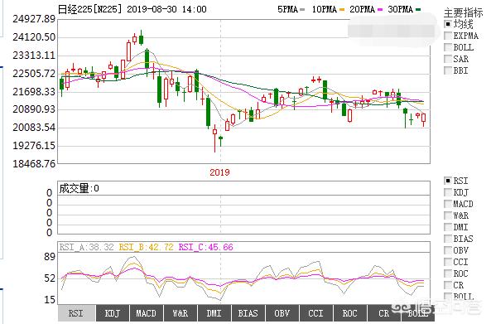
Task: Select MACD in the right indicator list
Action: click(448, 204)
